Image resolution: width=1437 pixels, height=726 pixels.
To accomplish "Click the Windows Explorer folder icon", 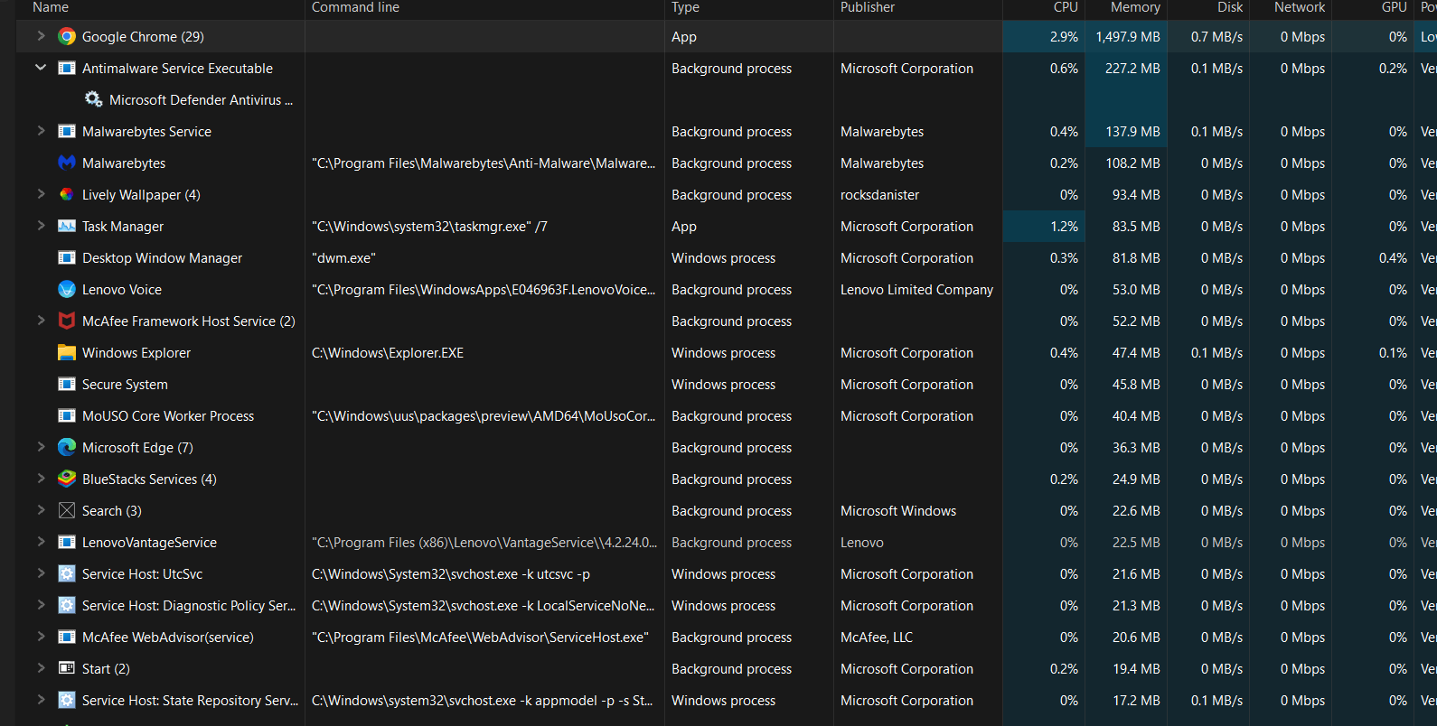I will coord(67,352).
